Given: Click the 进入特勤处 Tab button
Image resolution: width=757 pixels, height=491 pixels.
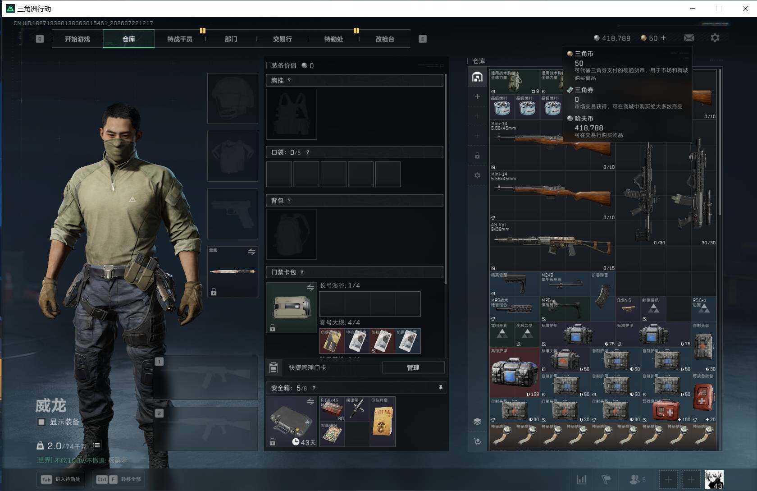Looking at the screenshot, I should pos(61,479).
